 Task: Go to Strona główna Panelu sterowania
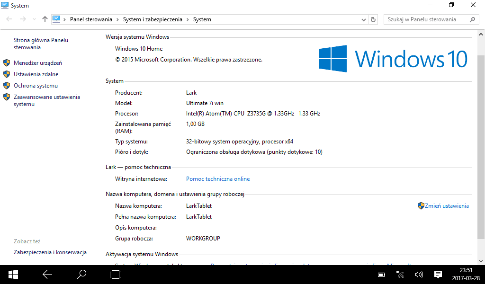point(41,44)
